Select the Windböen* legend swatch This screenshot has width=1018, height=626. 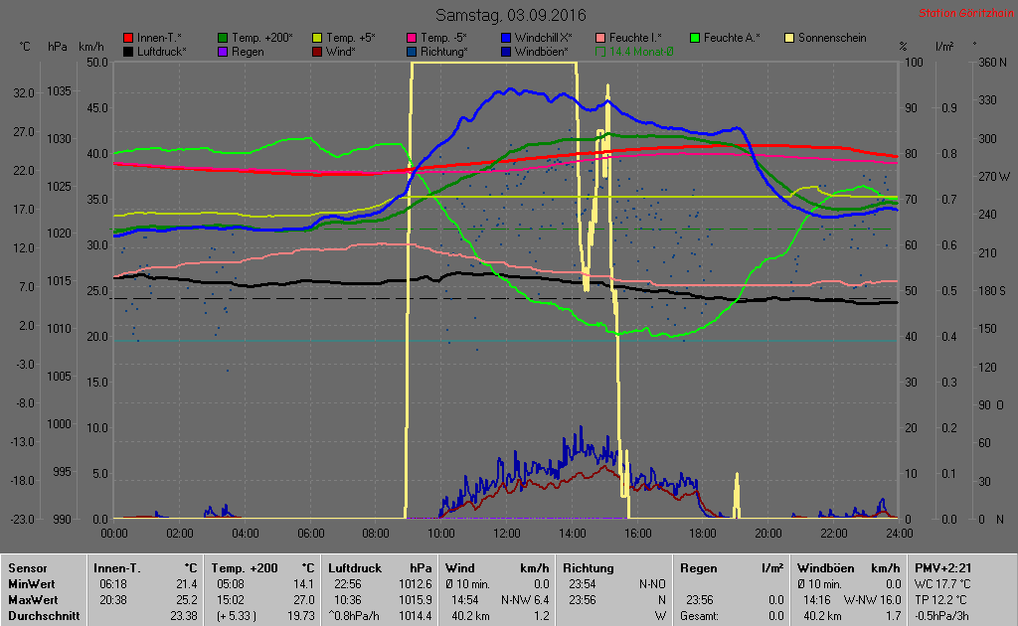506,52
